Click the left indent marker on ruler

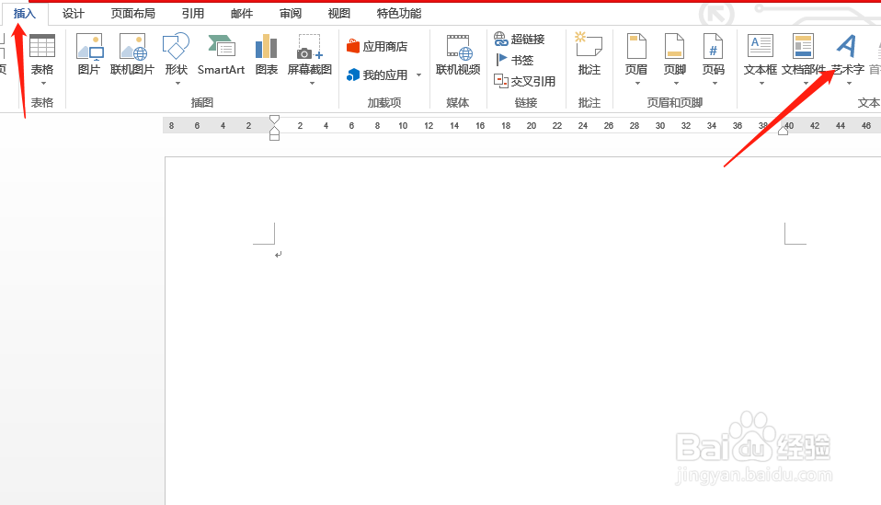click(274, 135)
